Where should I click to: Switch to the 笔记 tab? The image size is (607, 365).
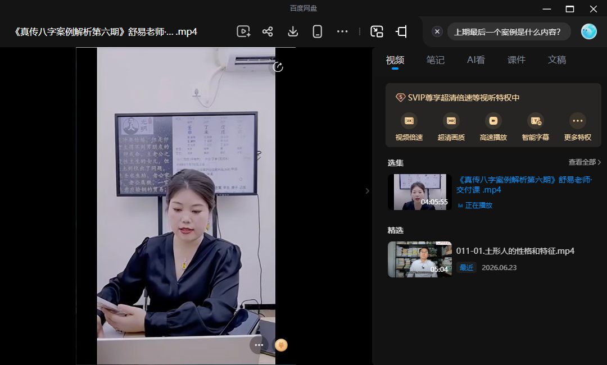[435, 60]
